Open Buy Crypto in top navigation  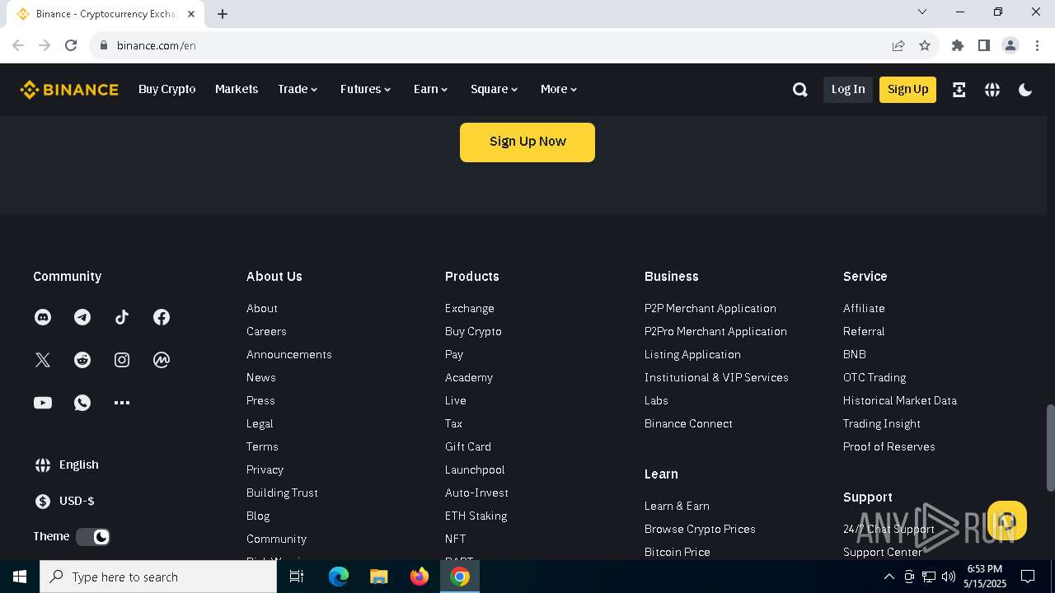(167, 89)
